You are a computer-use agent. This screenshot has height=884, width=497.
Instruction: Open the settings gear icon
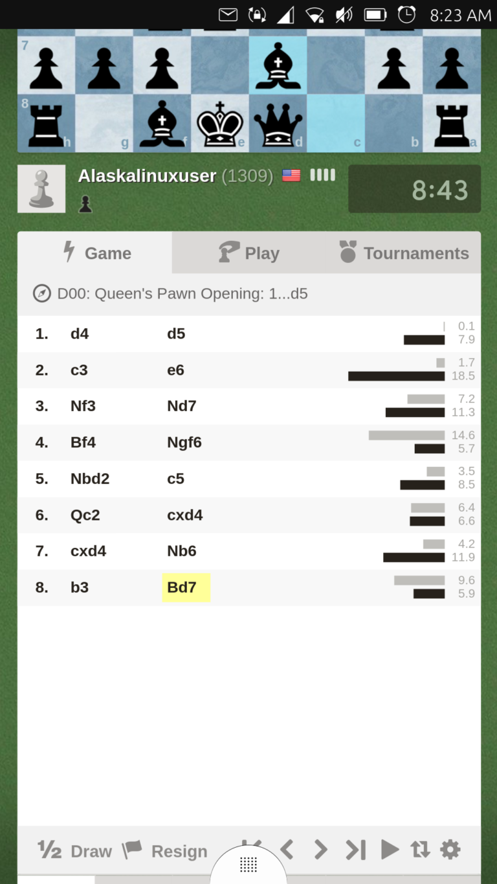[450, 849]
